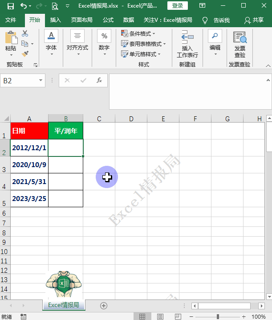Open the copy options dropdown arrow

(32, 44)
